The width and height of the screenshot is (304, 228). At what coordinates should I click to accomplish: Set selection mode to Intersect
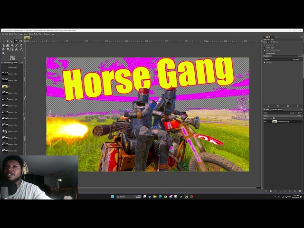tap(277, 42)
